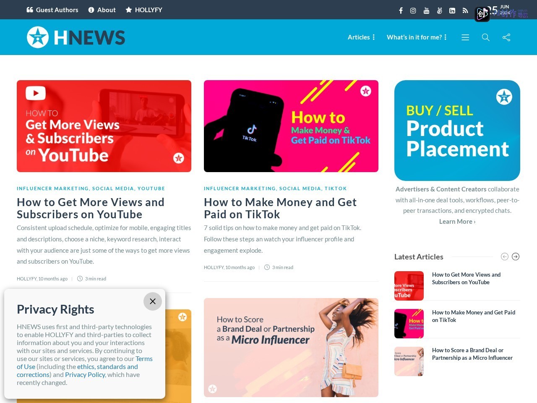Viewport: 537px width, 403px height.
Task: Open ethics, standards and corrections link
Action: coord(77,371)
